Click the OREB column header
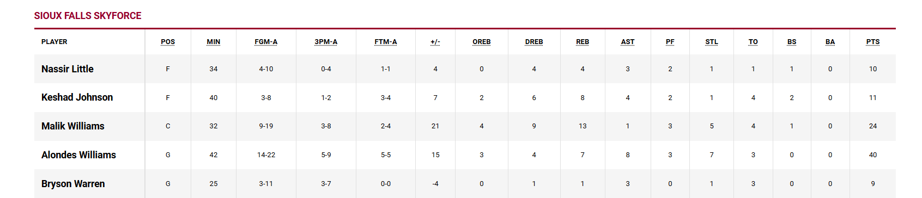This screenshot has width=922, height=198. click(x=482, y=42)
